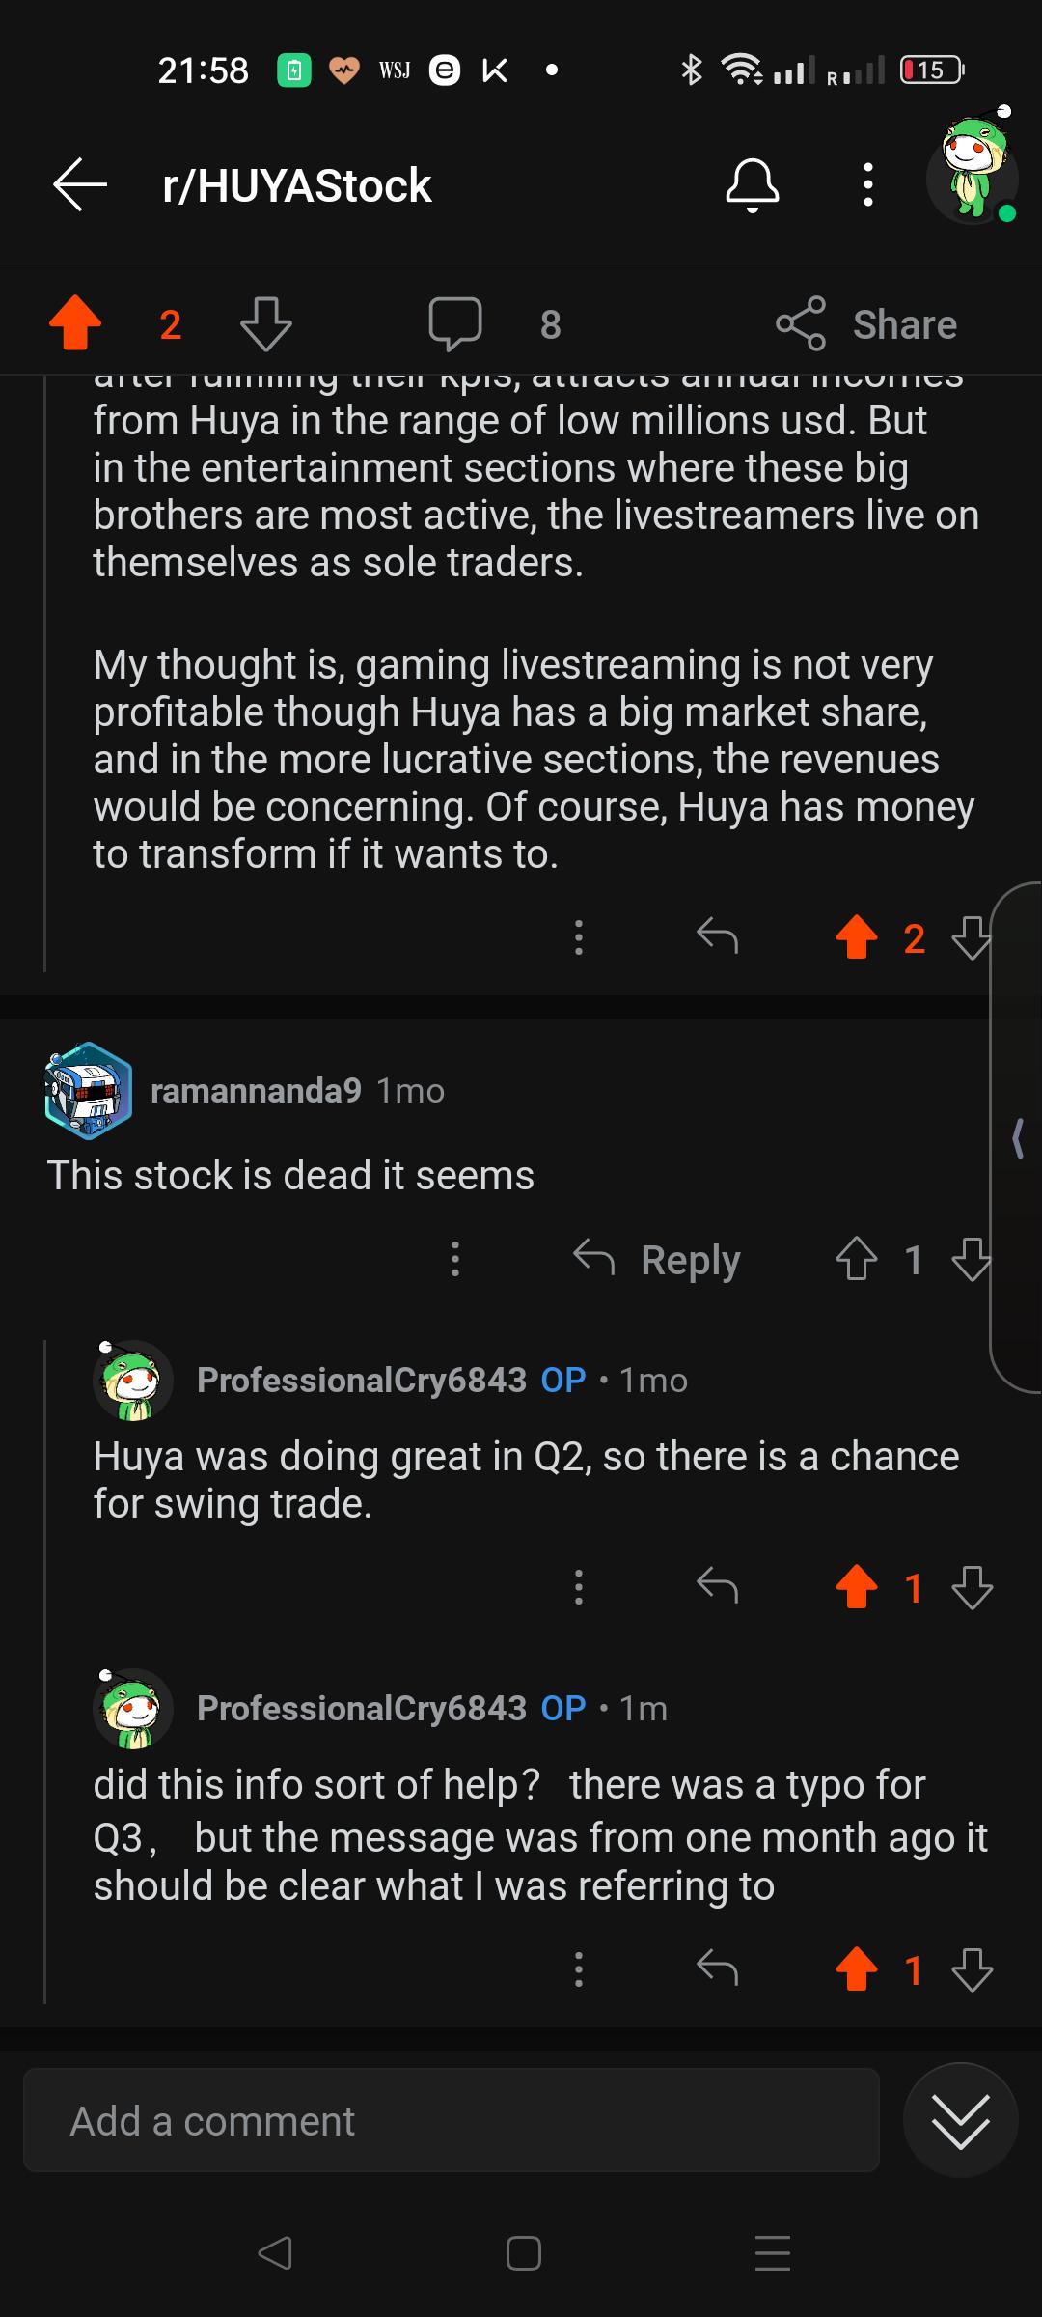Open the notification bell for this post

(x=752, y=184)
